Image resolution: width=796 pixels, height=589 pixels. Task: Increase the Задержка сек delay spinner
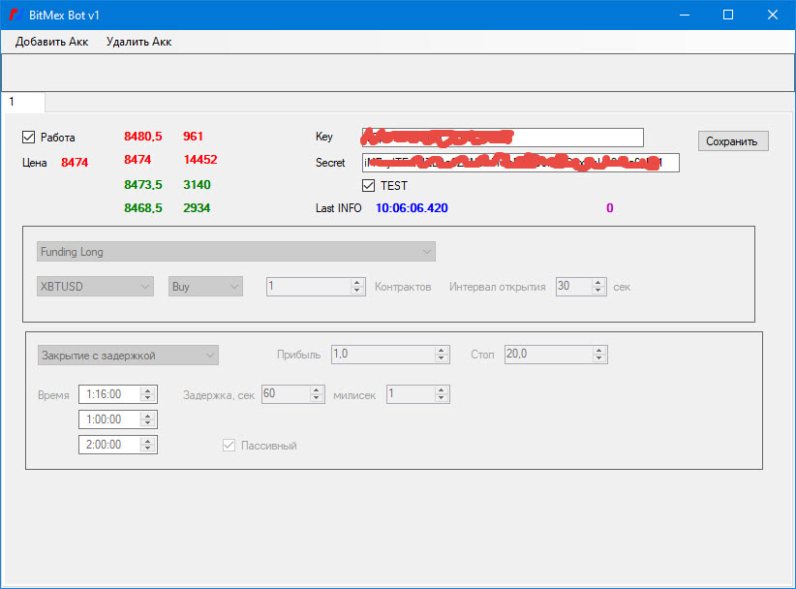tap(317, 390)
